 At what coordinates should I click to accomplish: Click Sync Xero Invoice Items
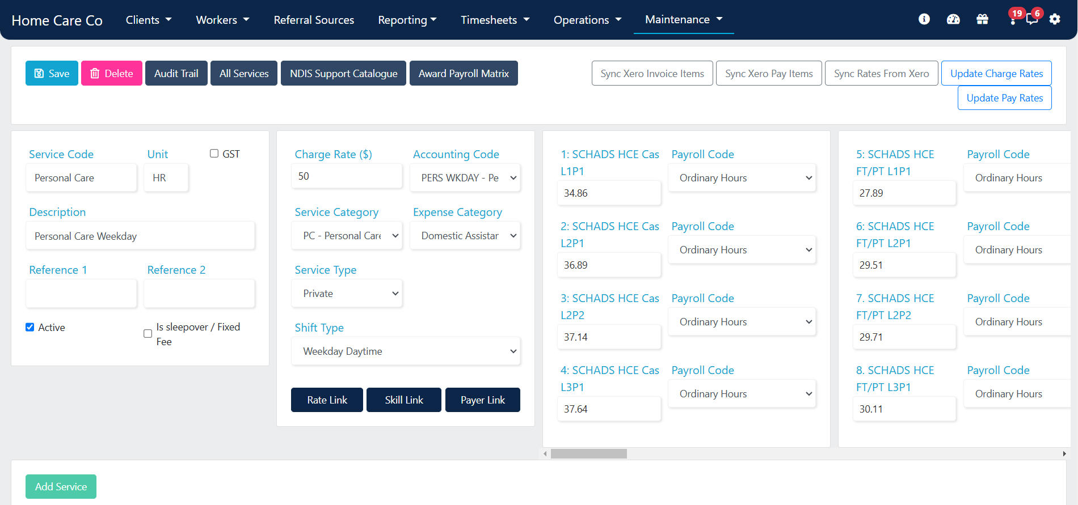tap(652, 73)
